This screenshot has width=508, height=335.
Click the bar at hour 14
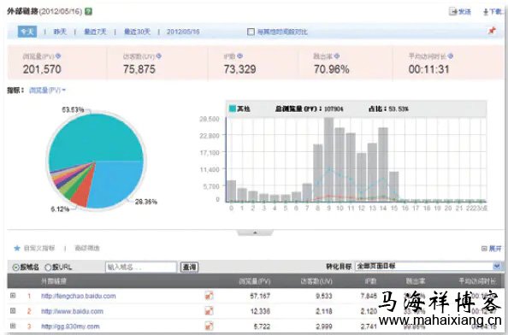pyautogui.click(x=383, y=165)
